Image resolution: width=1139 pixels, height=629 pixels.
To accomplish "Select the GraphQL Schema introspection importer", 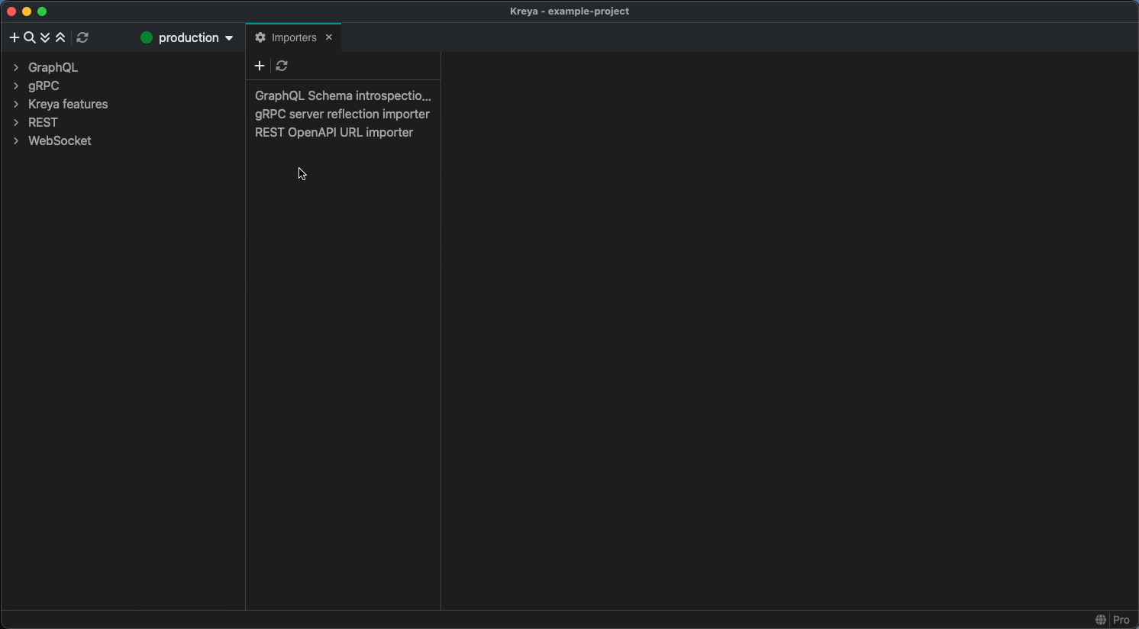I will [x=343, y=96].
